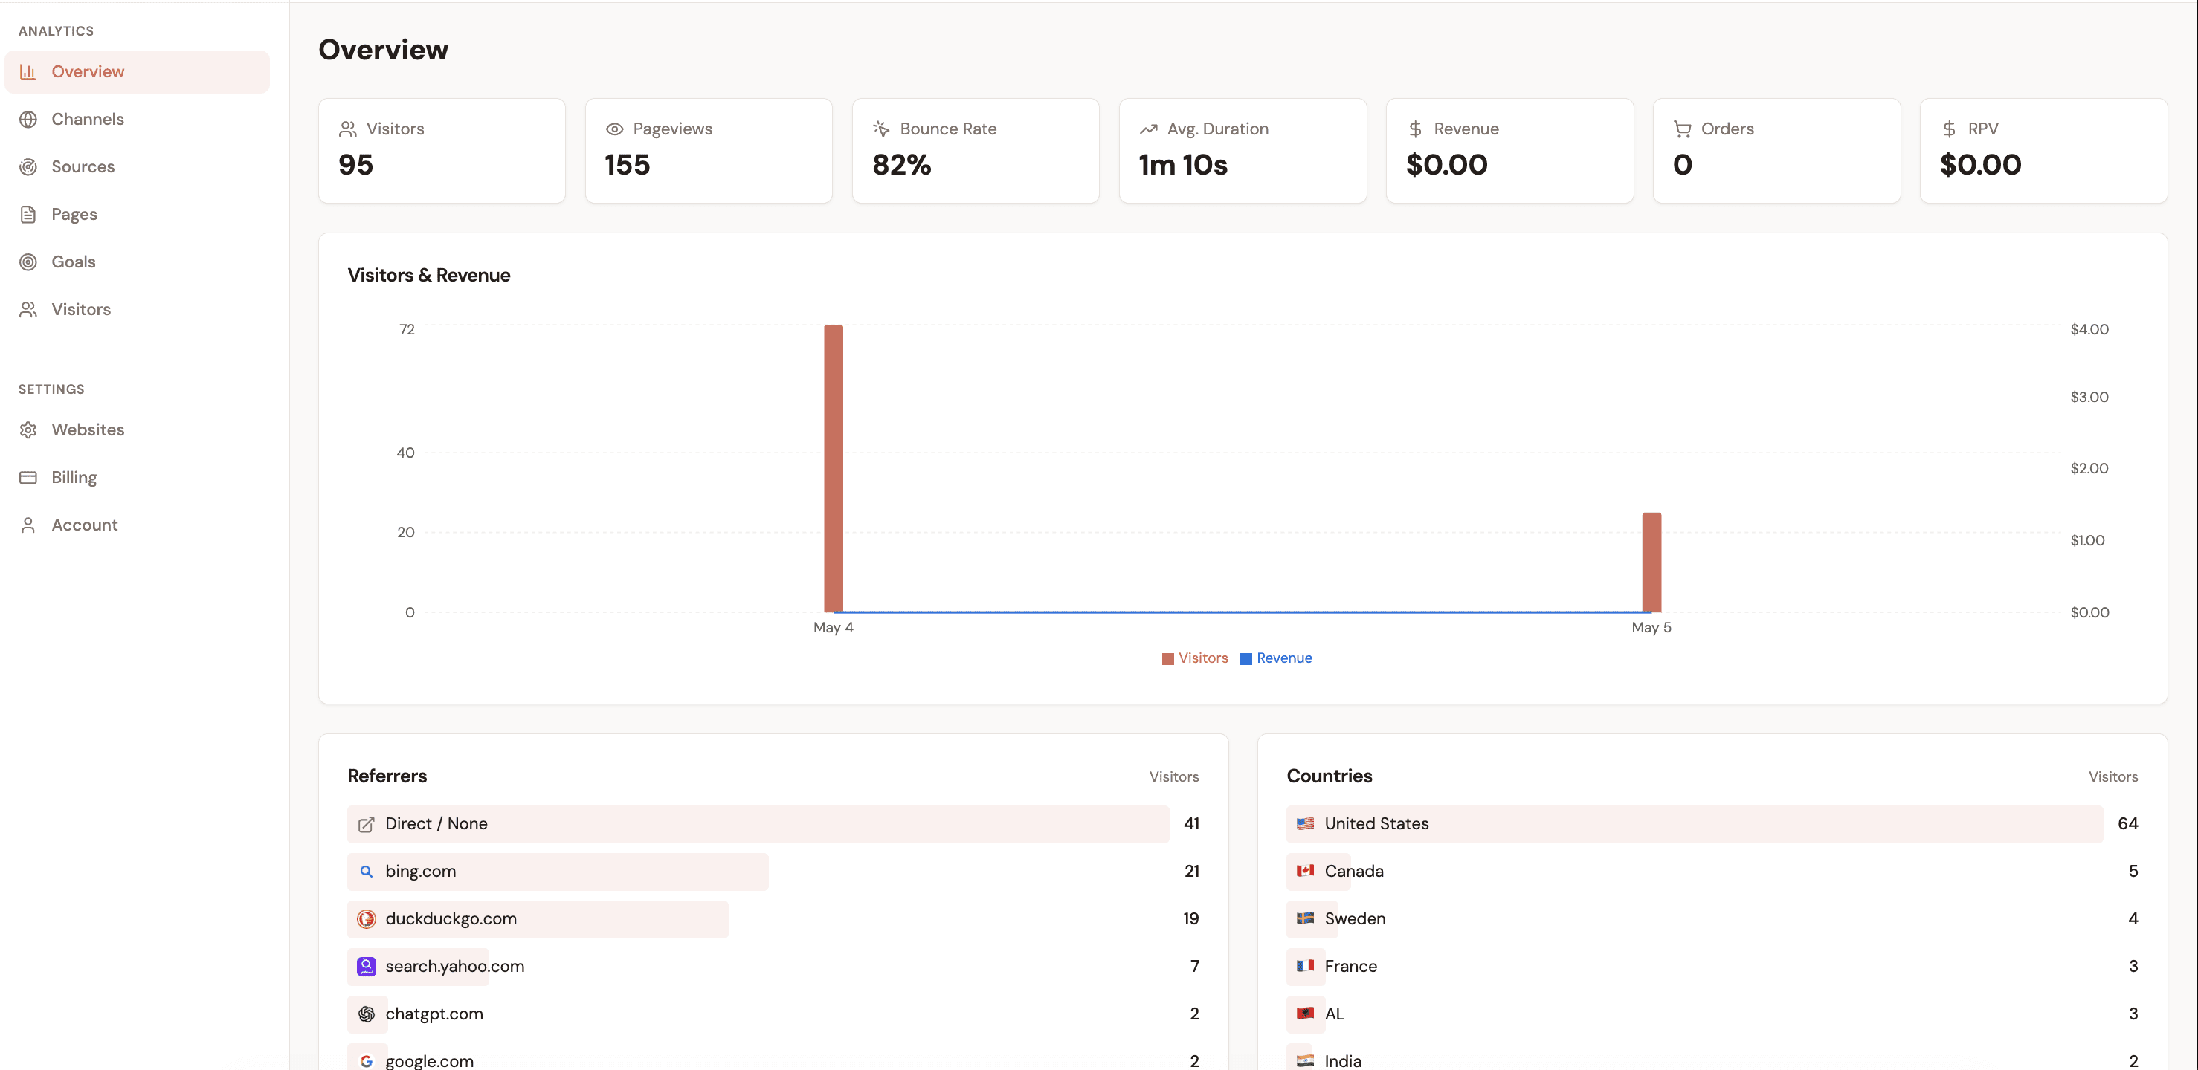Screen dimensions: 2198x1070
Task: Select the Sweden country row
Action: pos(1712,919)
